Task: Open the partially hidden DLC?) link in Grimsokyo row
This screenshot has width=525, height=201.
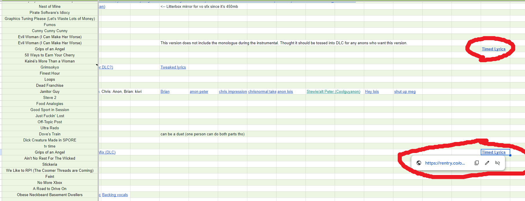Action: (106, 67)
